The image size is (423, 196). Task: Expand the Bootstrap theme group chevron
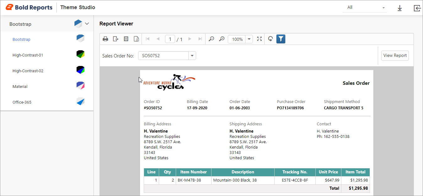[87, 24]
